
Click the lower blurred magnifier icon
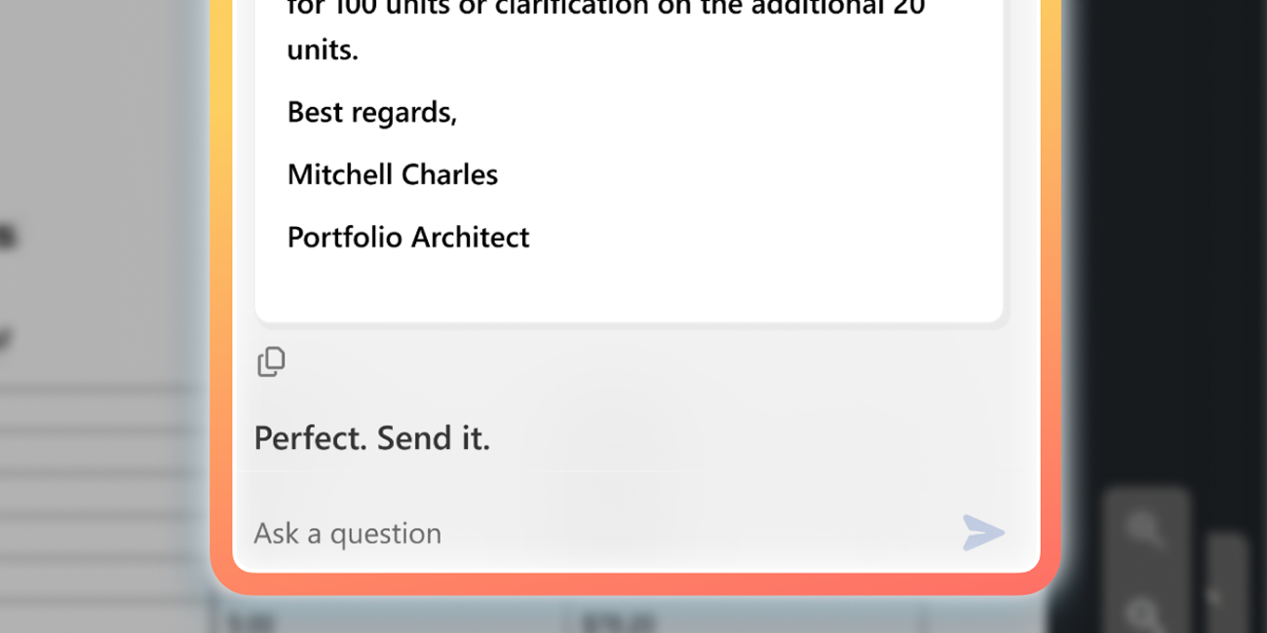(x=1142, y=614)
